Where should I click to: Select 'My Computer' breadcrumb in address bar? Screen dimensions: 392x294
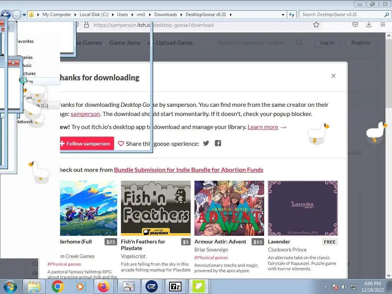tap(57, 15)
